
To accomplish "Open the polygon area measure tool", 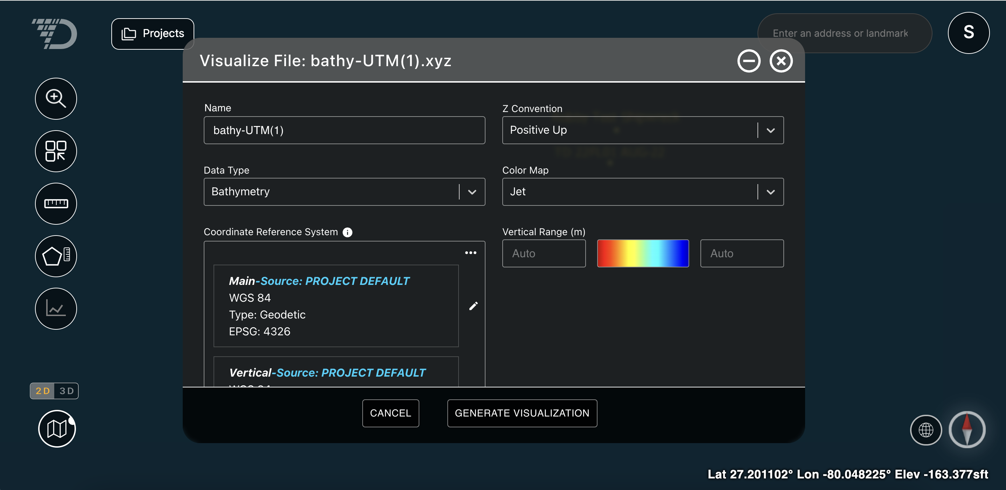I will (x=56, y=256).
